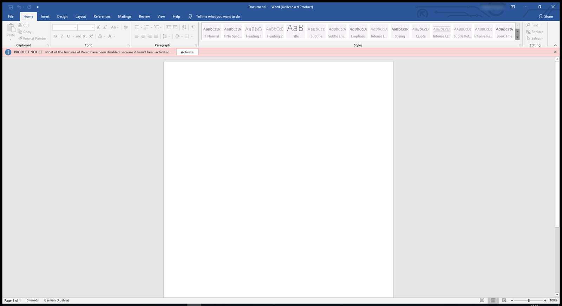Open the File tab

coord(11,16)
